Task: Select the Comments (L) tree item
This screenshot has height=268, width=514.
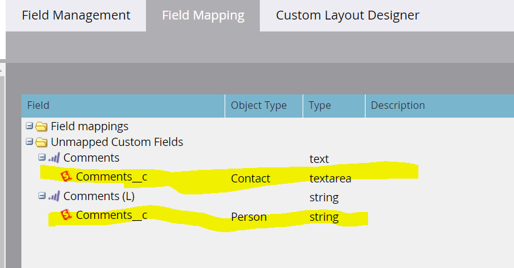Action: point(99,196)
